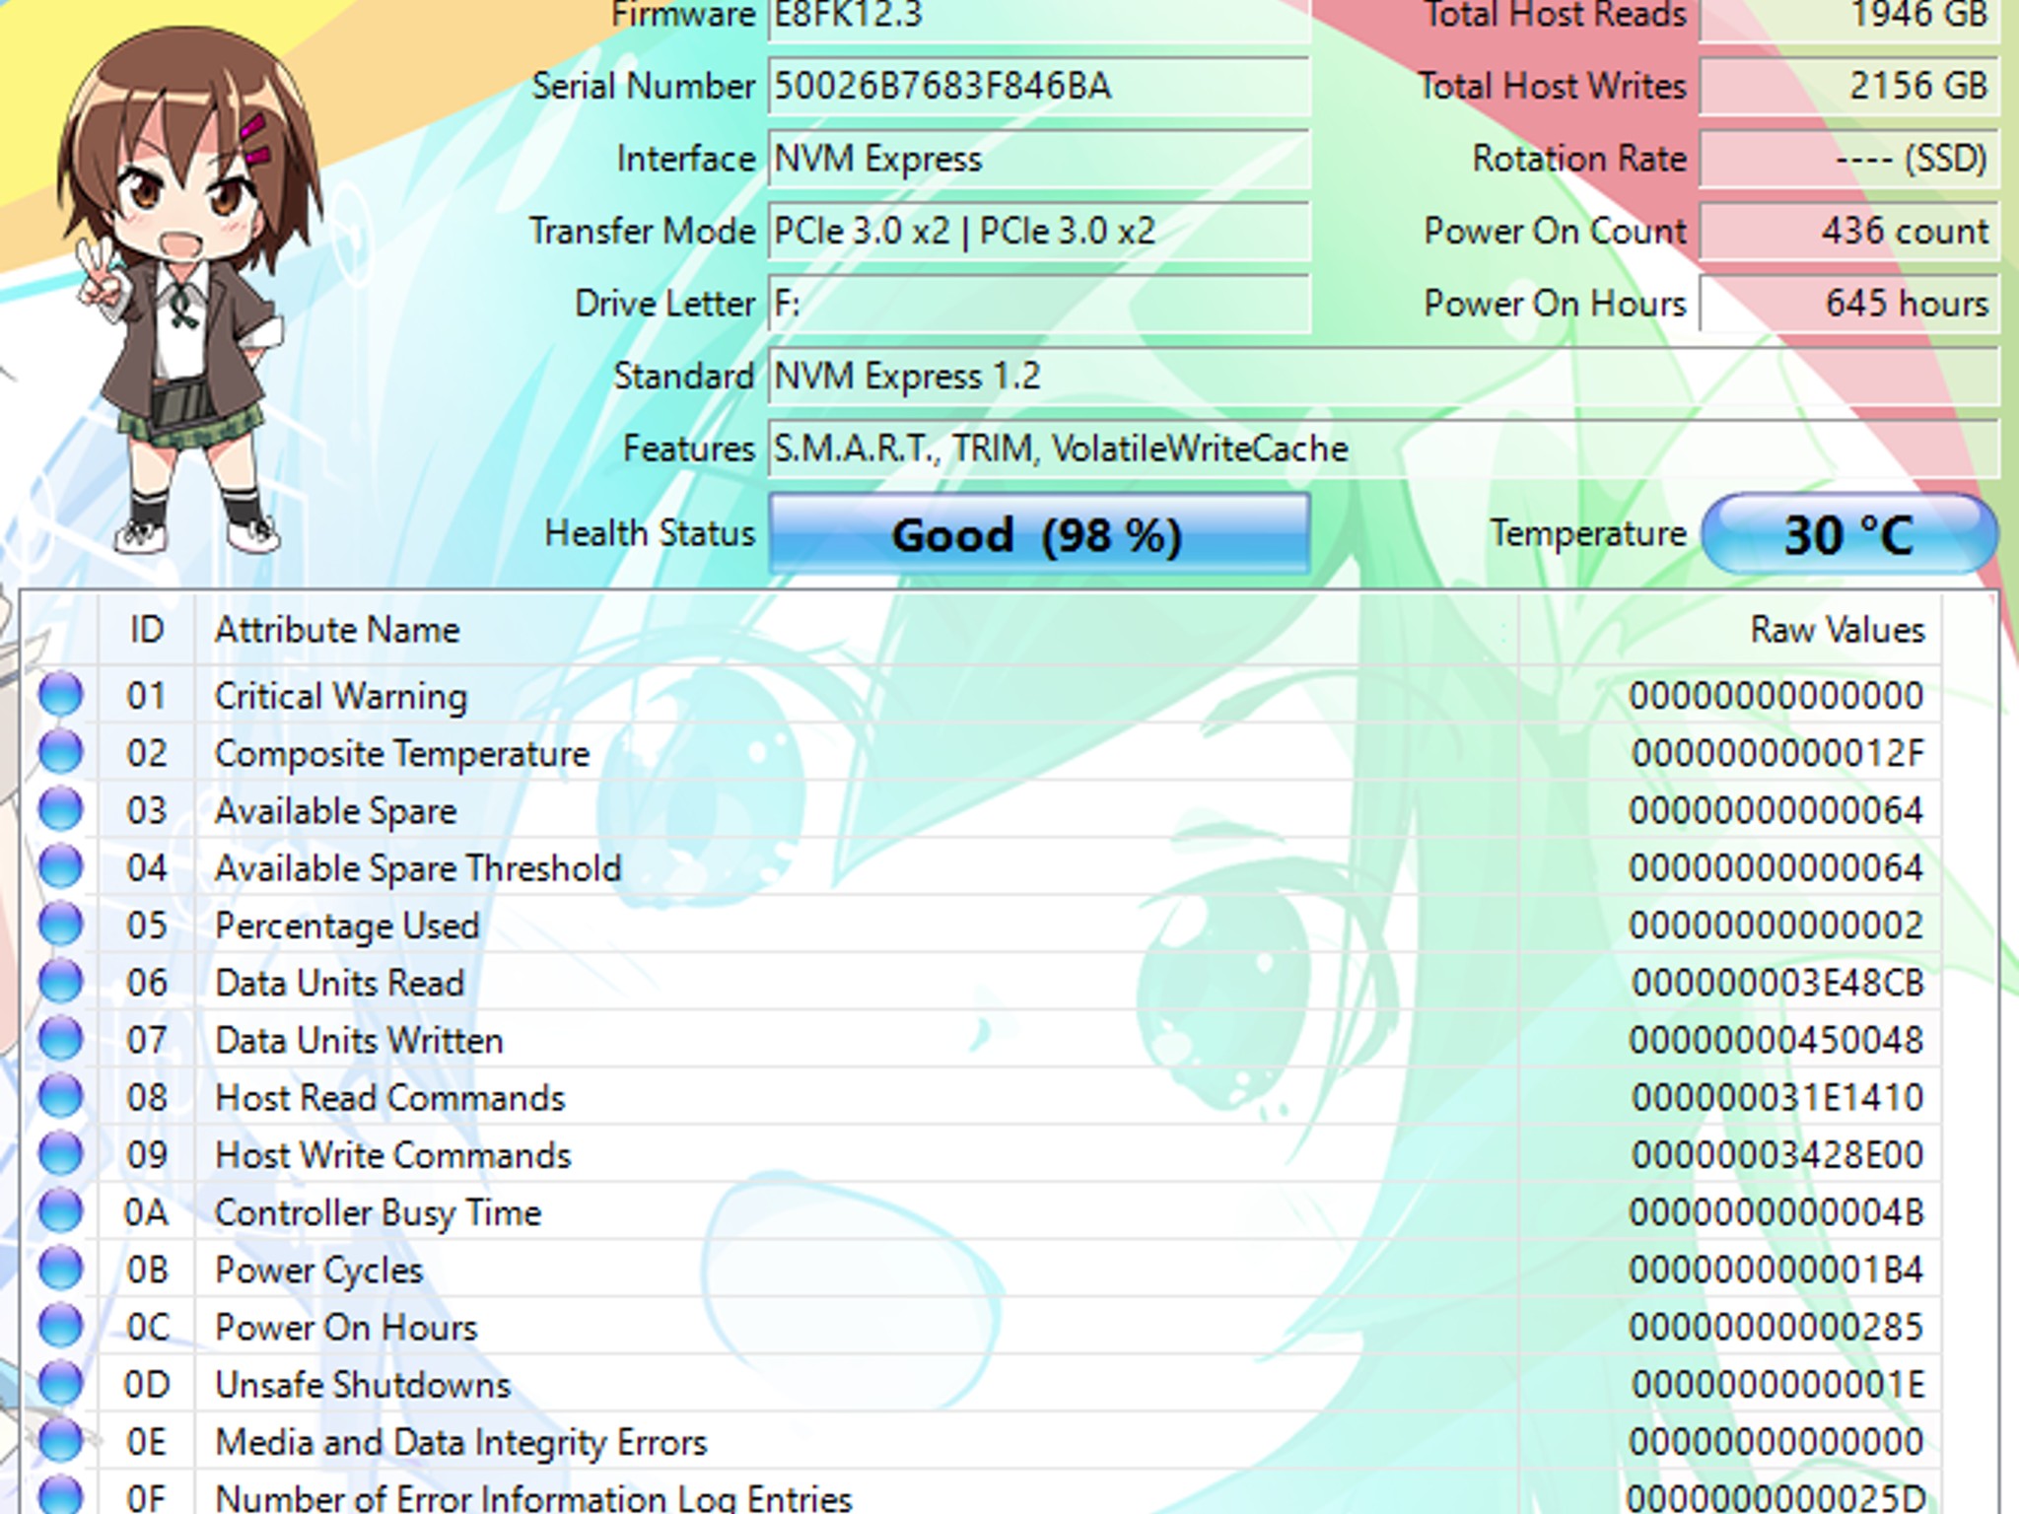
Task: Click the Power Cycles status orb
Action: click(60, 1269)
